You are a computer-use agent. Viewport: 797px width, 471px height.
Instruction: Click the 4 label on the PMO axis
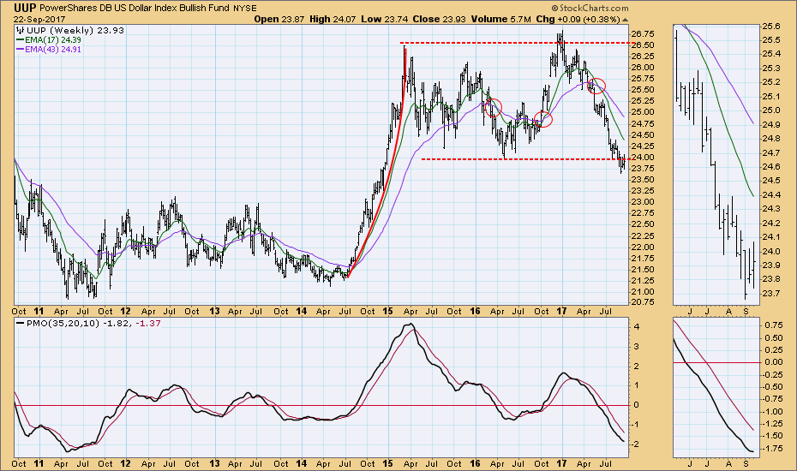[x=637, y=327]
